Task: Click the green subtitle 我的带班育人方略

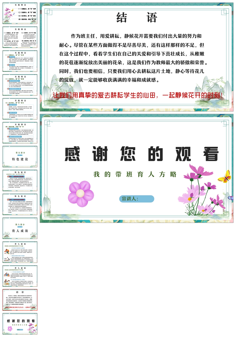Action: point(135,175)
